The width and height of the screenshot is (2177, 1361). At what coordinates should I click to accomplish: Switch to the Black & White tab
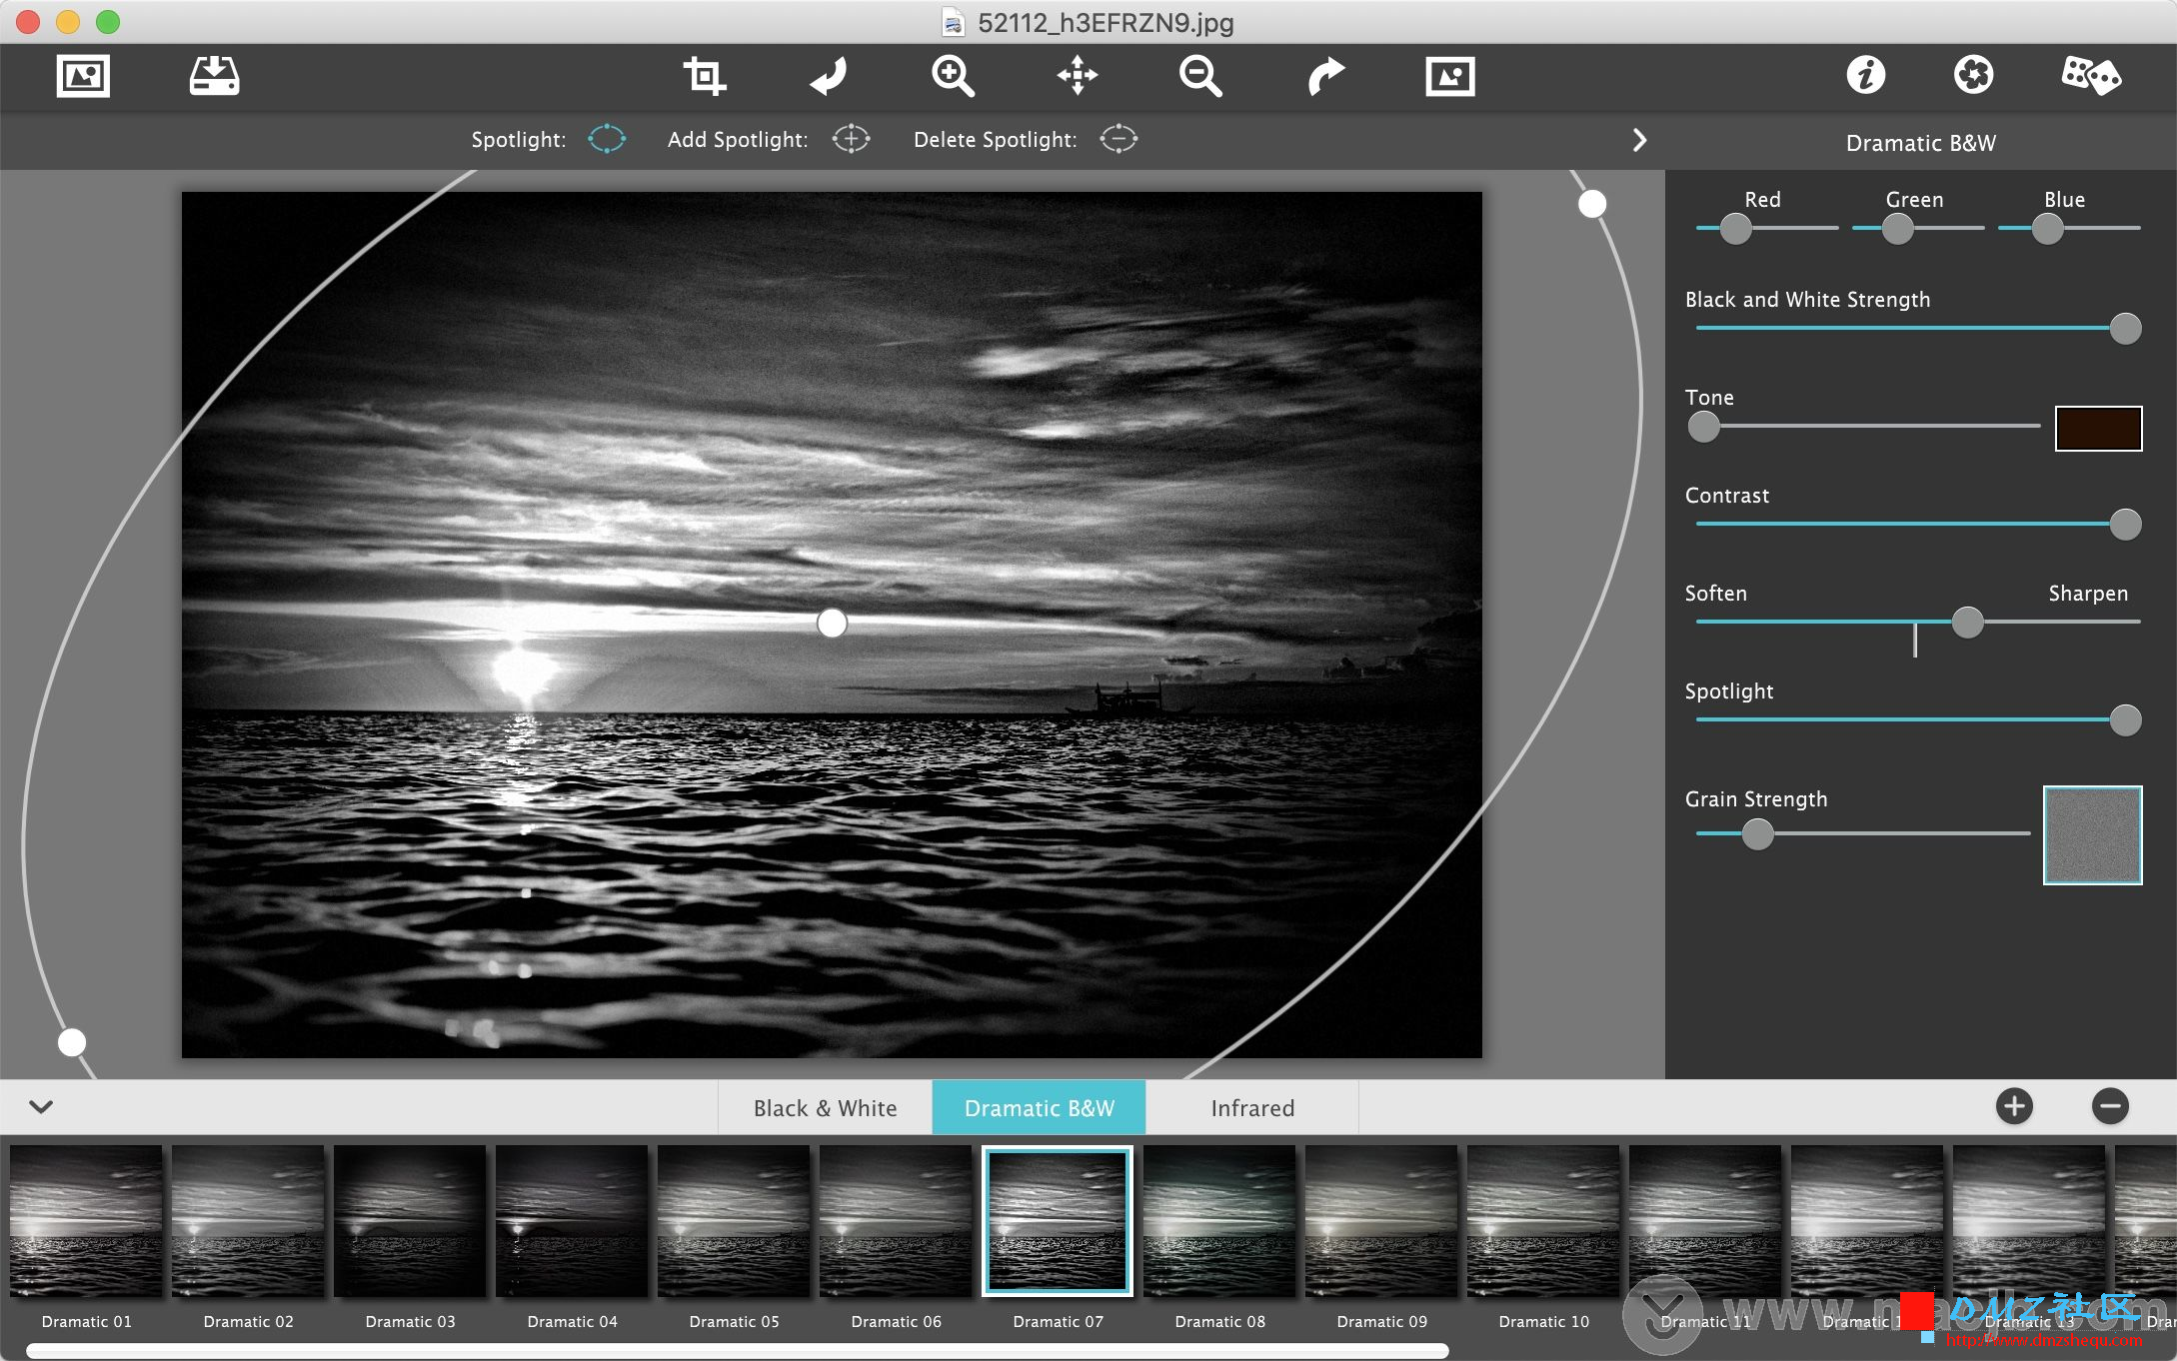[825, 1108]
